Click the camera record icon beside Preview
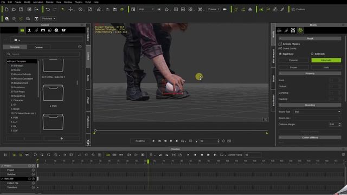Viewport: 347px width, 195px height. coord(225,9)
